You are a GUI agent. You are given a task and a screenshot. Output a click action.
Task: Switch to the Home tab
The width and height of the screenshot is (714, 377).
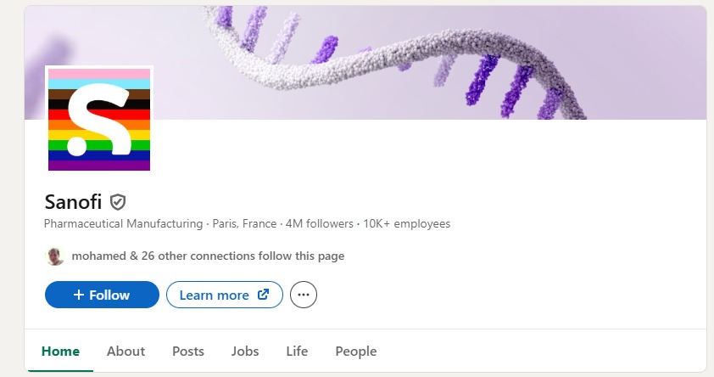(x=60, y=351)
